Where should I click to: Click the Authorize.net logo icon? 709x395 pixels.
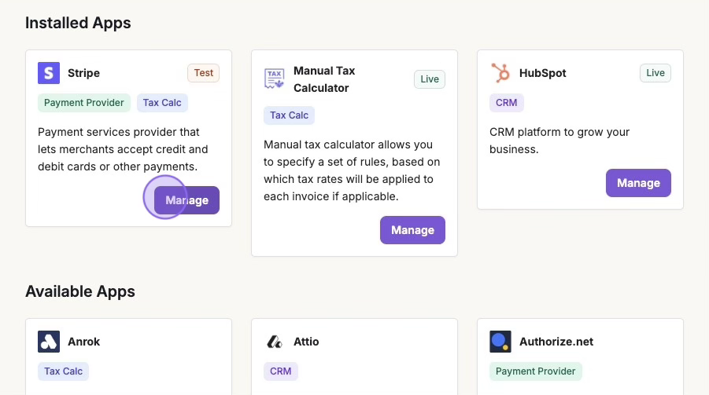coord(500,342)
